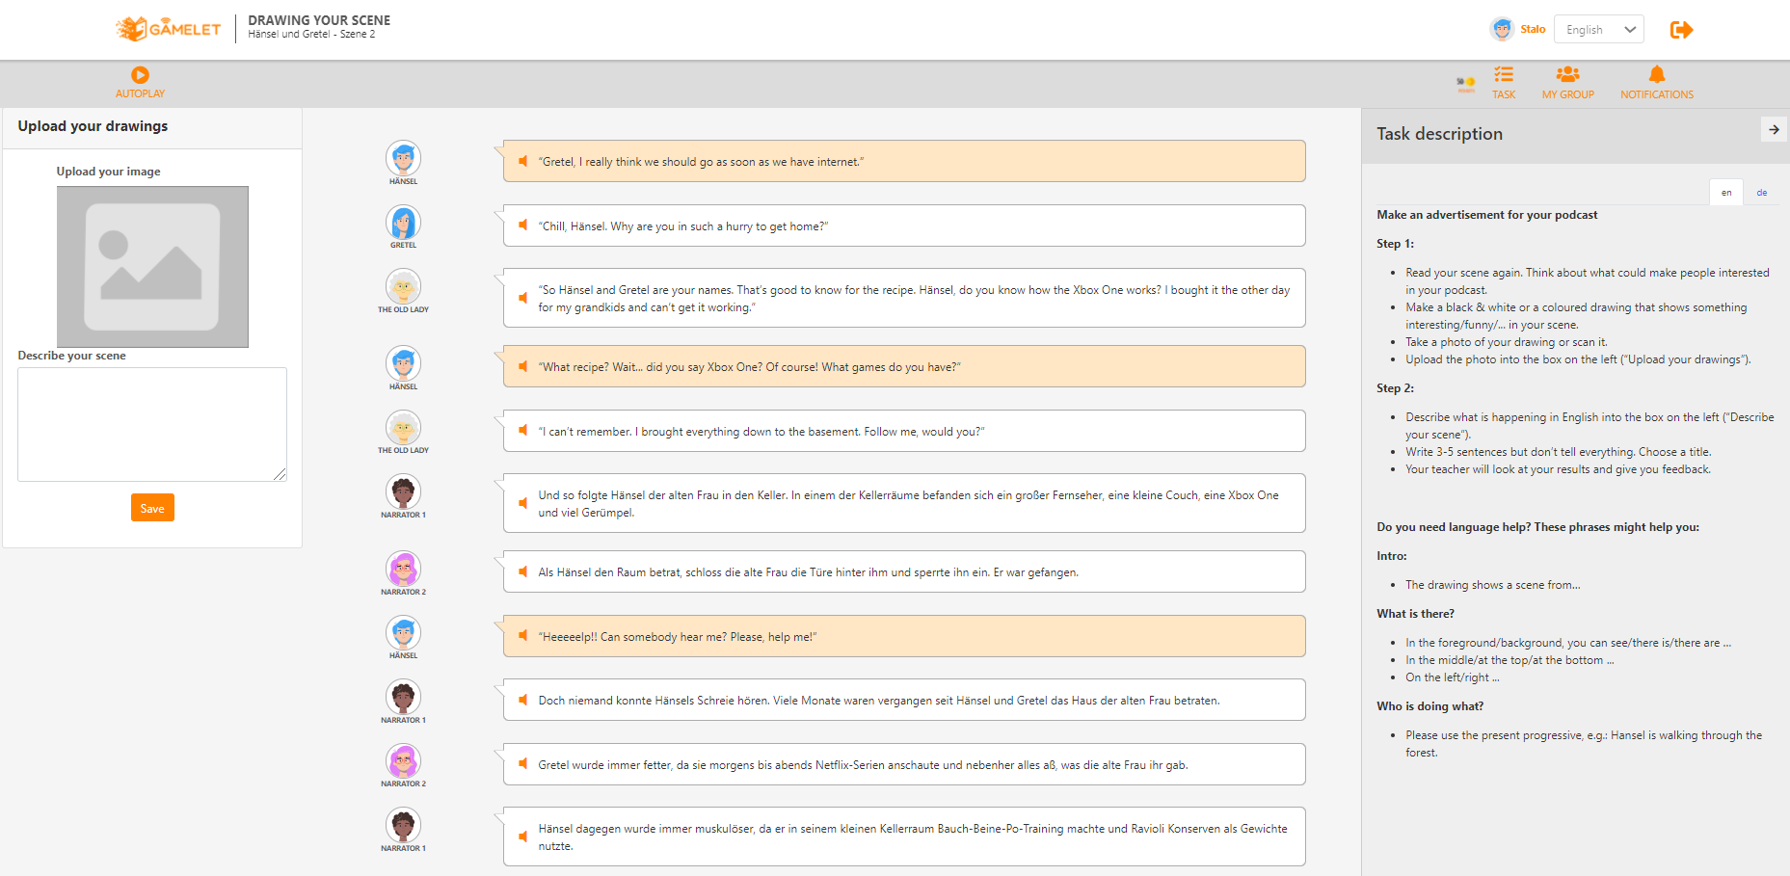
Task: Click the upload image placeholder
Action: 152,267
